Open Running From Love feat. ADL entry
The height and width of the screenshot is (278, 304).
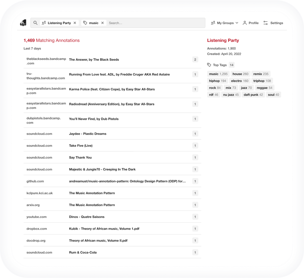tap(119, 74)
